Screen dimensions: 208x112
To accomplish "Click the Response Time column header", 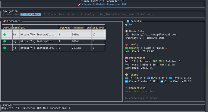I will [81, 28].
